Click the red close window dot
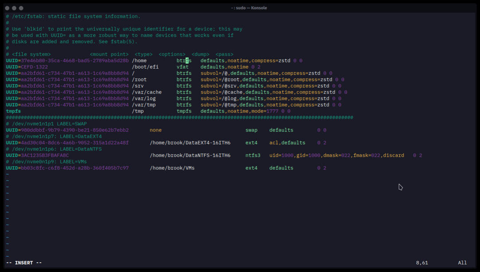This screenshot has width=480, height=272. (7, 8)
